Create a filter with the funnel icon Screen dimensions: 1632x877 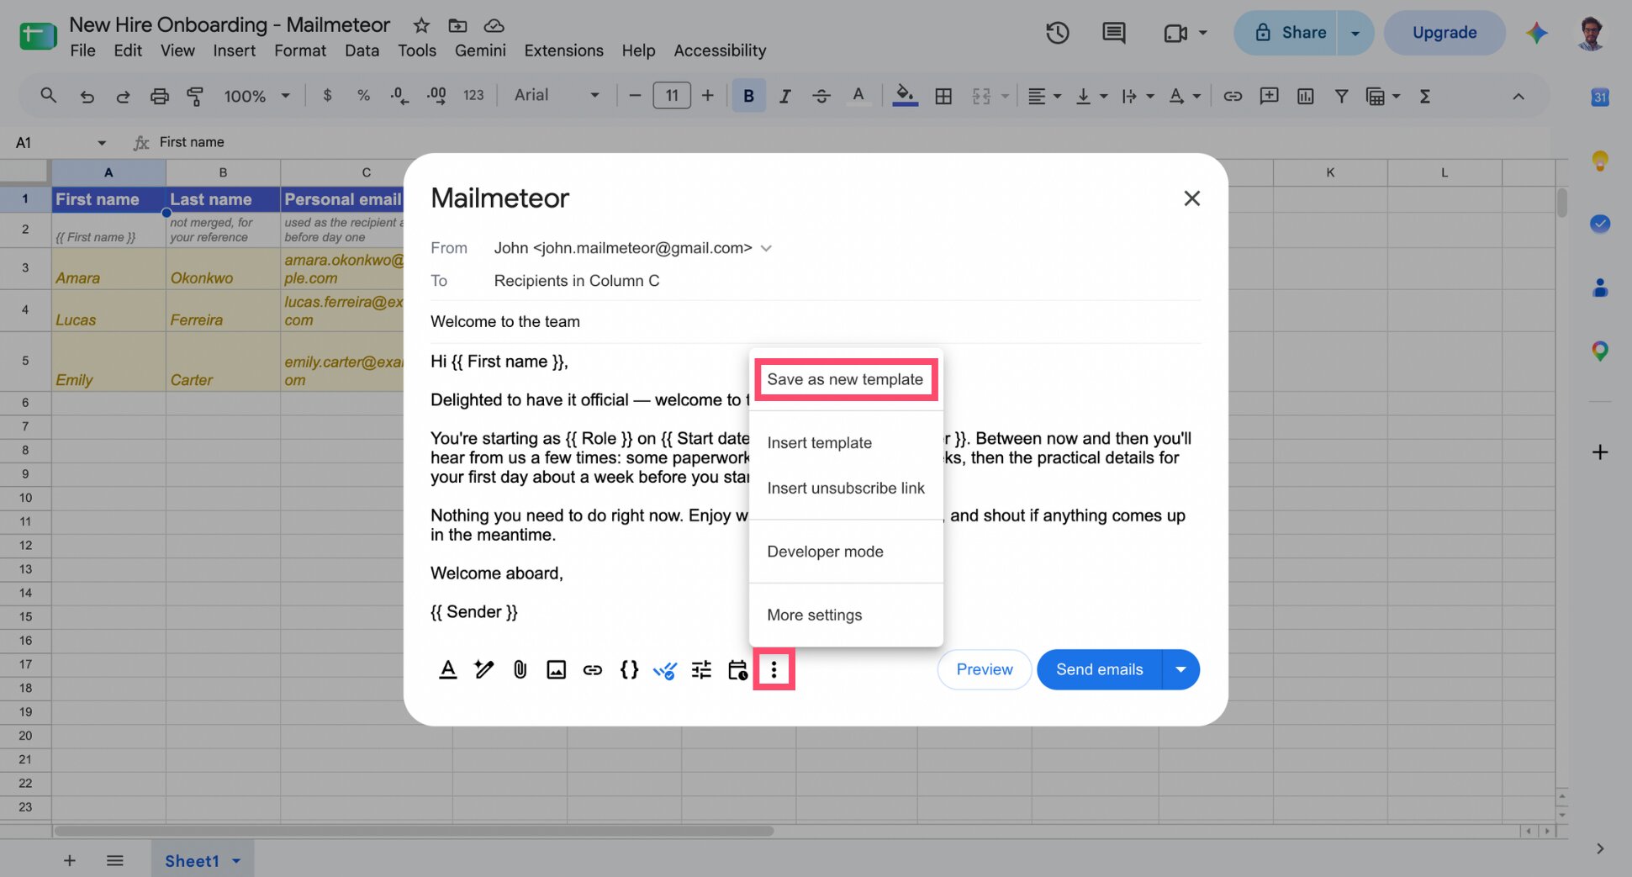click(x=1341, y=96)
